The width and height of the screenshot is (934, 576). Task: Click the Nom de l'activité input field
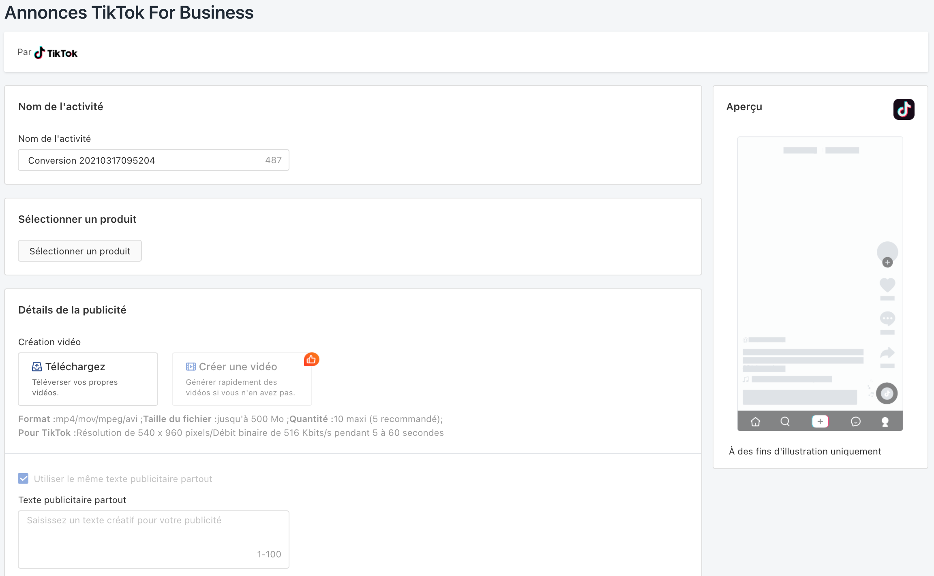154,160
